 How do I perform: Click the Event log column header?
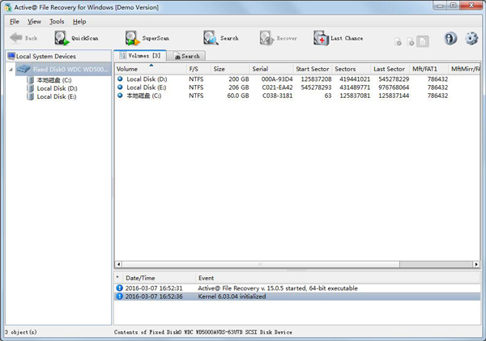pos(338,278)
